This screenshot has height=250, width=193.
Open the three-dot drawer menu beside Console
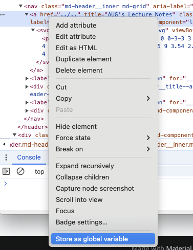coord(6,157)
